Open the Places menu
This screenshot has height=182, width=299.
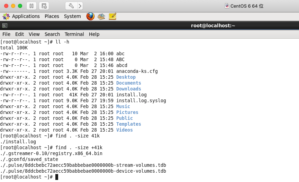coord(52,16)
